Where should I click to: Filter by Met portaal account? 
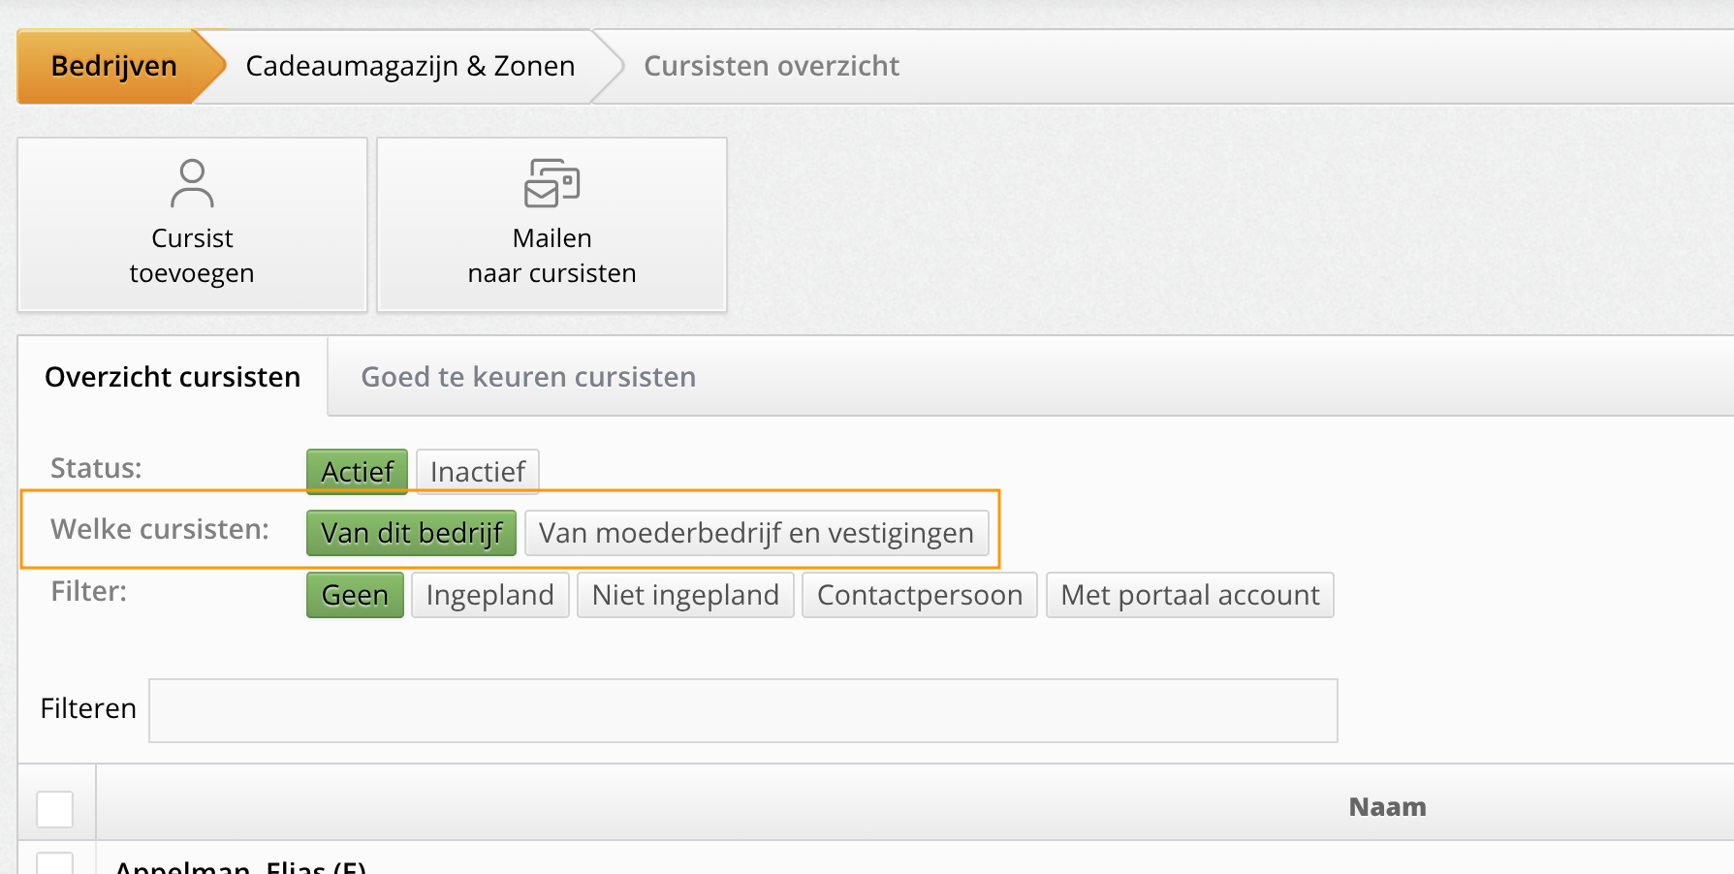(1189, 595)
